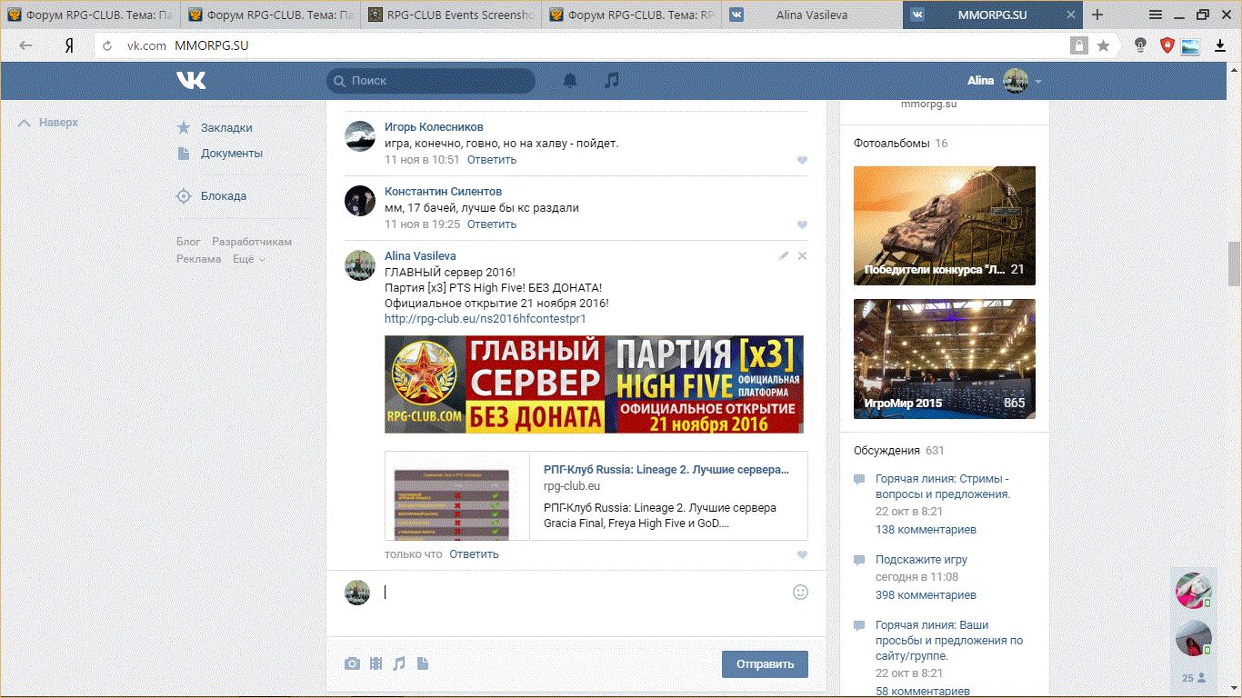
Task: Open the ИгроМир 2015 photo album
Action: (944, 359)
